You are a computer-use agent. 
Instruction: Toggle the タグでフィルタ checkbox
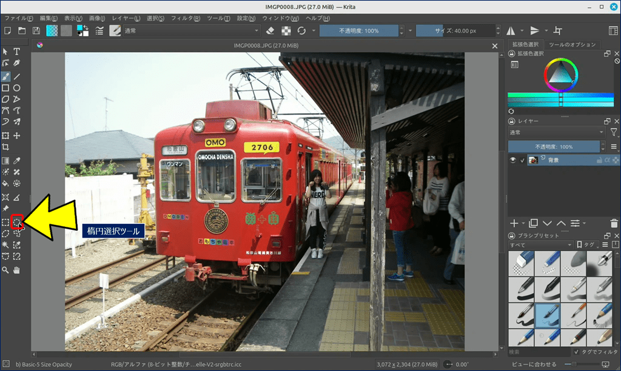576,352
